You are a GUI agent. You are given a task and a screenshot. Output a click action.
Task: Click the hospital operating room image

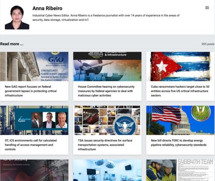(107, 170)
